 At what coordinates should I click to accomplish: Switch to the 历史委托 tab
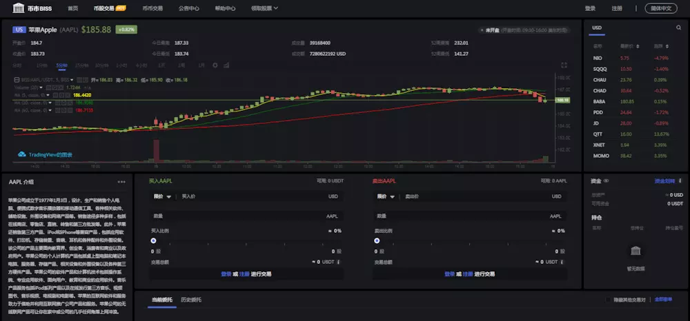tap(191, 300)
